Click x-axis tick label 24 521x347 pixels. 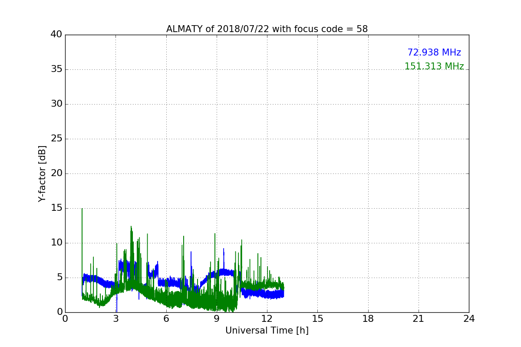[x=469, y=319]
